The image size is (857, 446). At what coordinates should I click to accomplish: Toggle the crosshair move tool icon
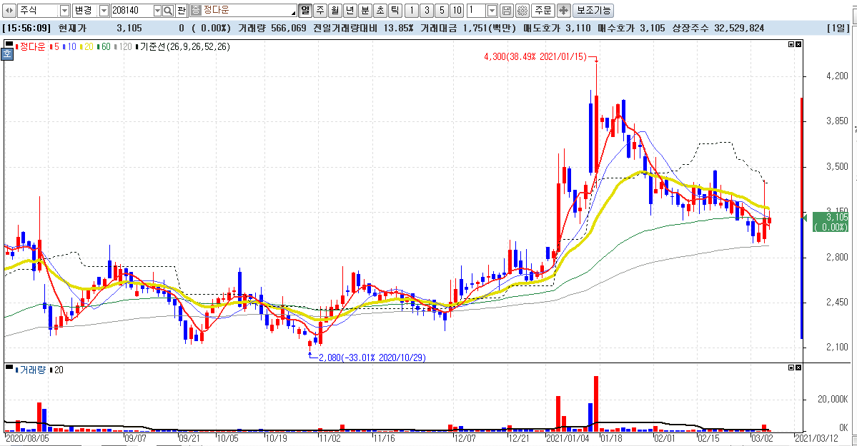pyautogui.click(x=564, y=11)
